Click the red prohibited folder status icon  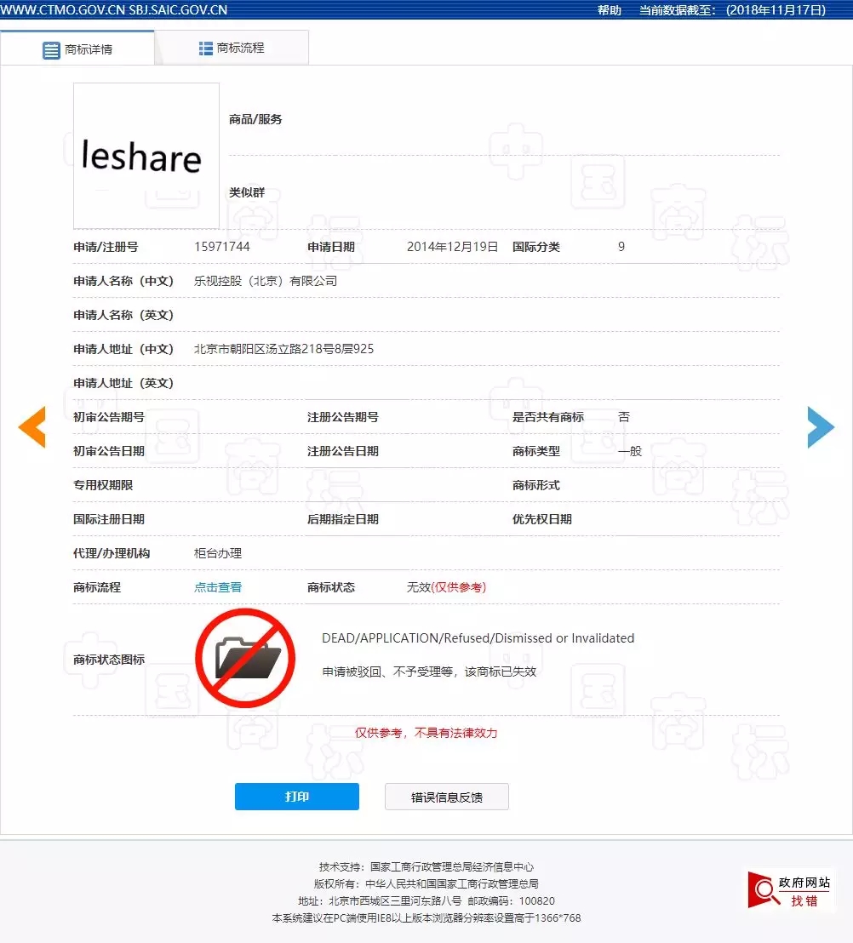click(x=245, y=658)
